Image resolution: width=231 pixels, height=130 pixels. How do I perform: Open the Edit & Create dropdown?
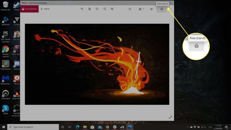[x=141, y=9]
